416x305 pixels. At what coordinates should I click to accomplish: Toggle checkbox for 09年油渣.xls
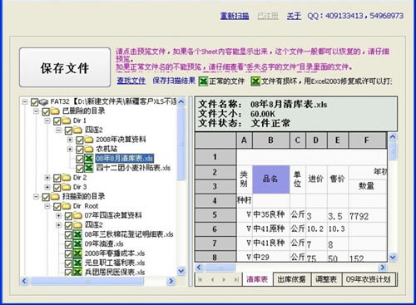68,244
